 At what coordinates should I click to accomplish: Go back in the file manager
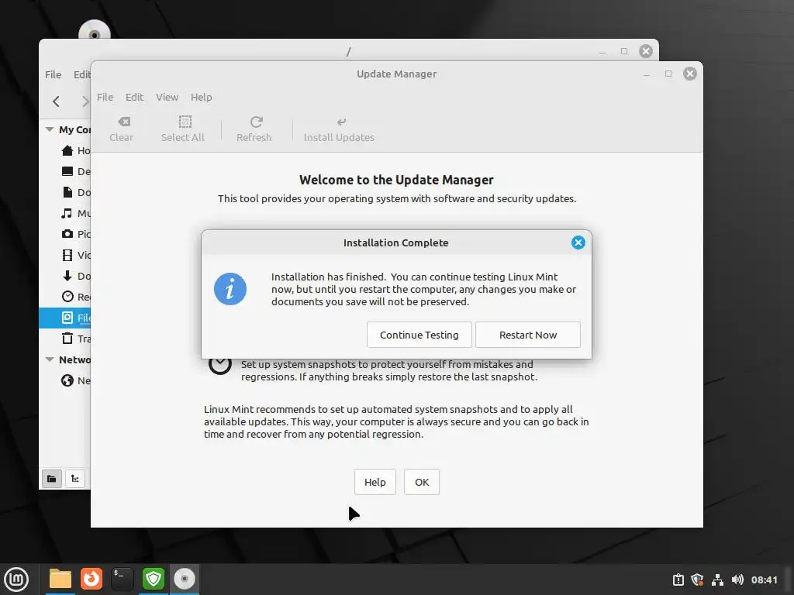pos(56,101)
